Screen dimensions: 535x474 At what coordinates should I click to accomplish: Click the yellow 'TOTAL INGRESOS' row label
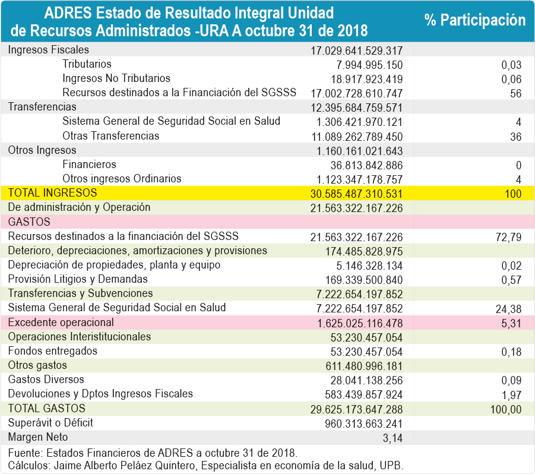[x=52, y=193]
